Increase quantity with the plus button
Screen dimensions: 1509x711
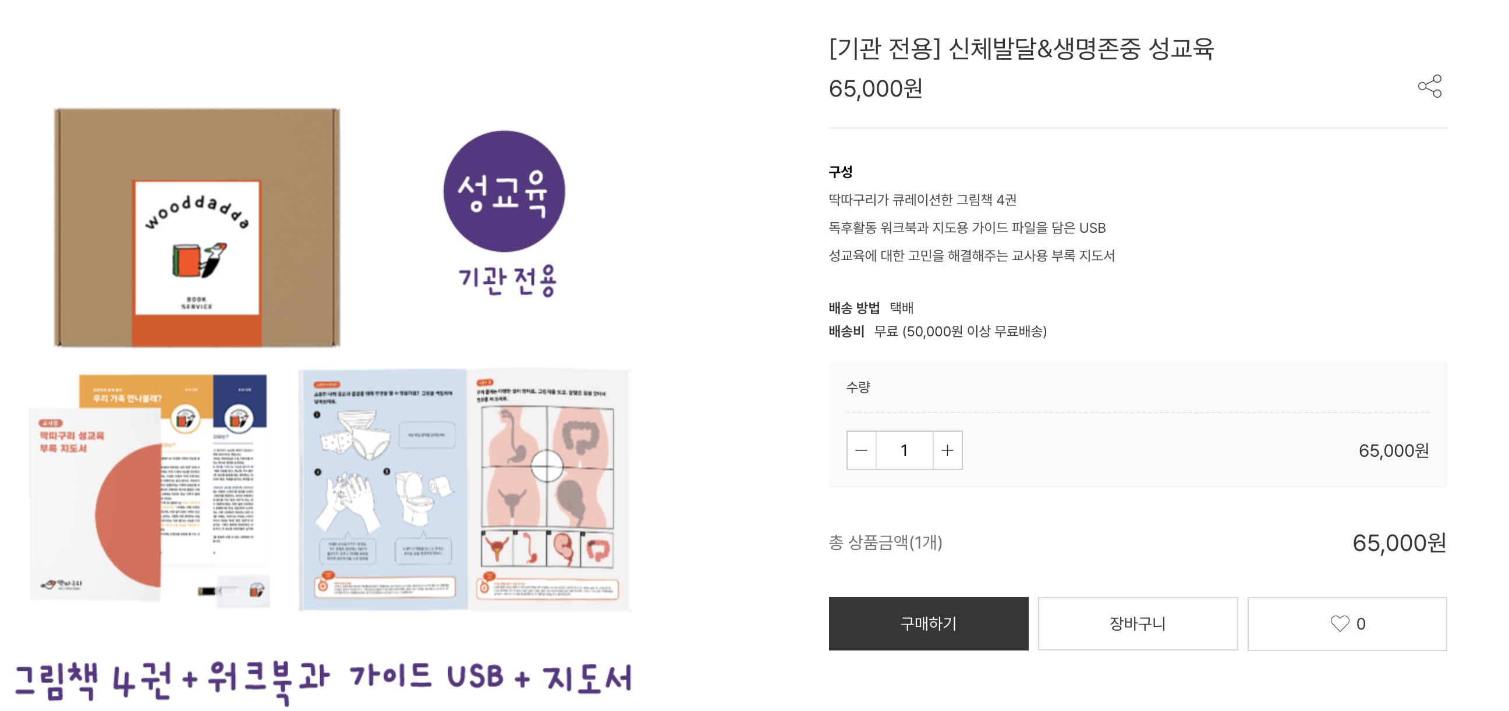947,450
